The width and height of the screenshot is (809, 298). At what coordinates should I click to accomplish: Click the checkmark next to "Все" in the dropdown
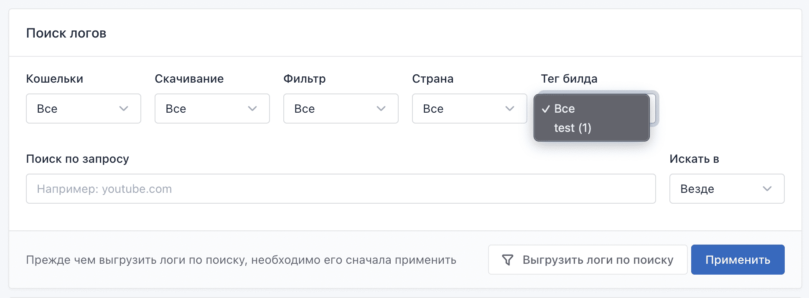(545, 109)
